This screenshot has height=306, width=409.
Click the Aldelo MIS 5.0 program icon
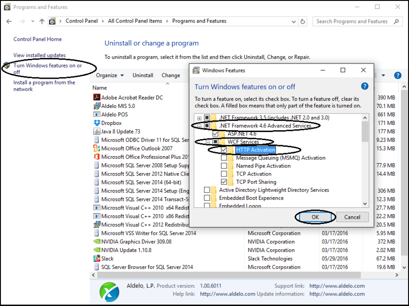(x=97, y=106)
